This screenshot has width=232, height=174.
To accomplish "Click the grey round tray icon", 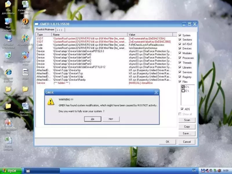I will (211, 171).
